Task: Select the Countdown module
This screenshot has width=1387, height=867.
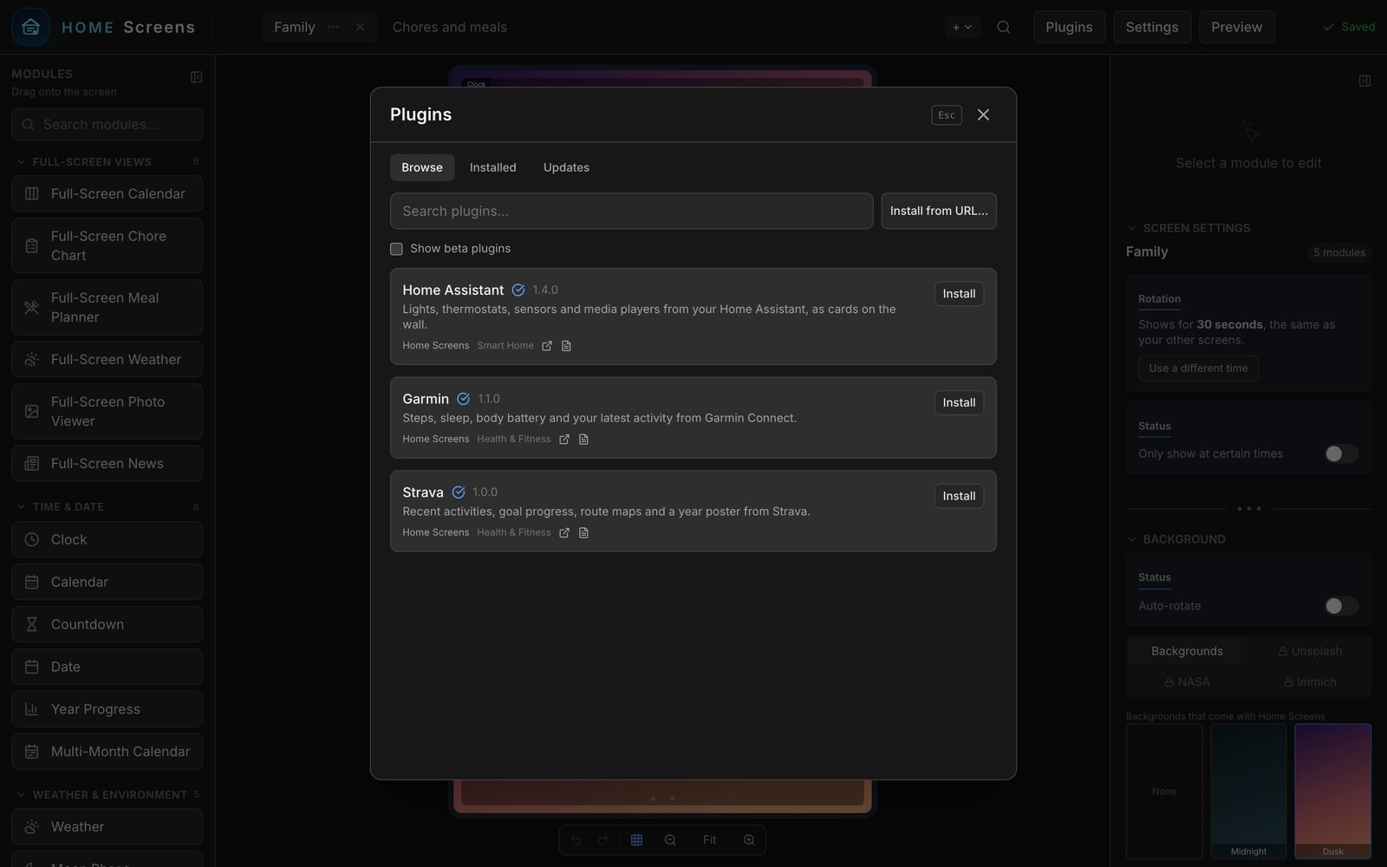Action: point(107,624)
